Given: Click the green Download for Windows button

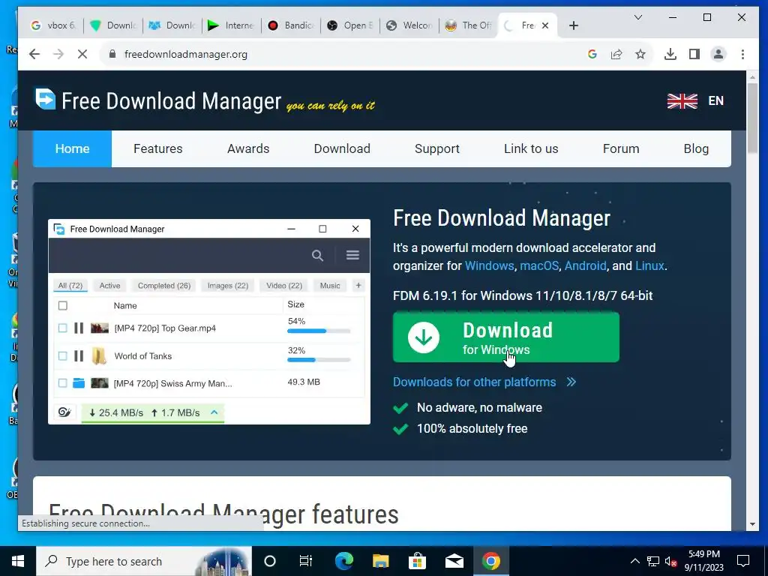Looking at the screenshot, I should pos(506,337).
